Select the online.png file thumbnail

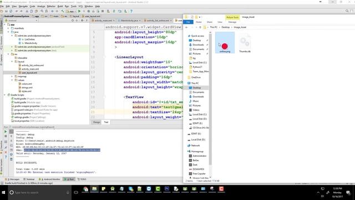[x=225, y=43]
